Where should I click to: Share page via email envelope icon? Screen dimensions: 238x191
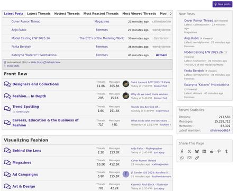pyautogui.click(x=189, y=158)
